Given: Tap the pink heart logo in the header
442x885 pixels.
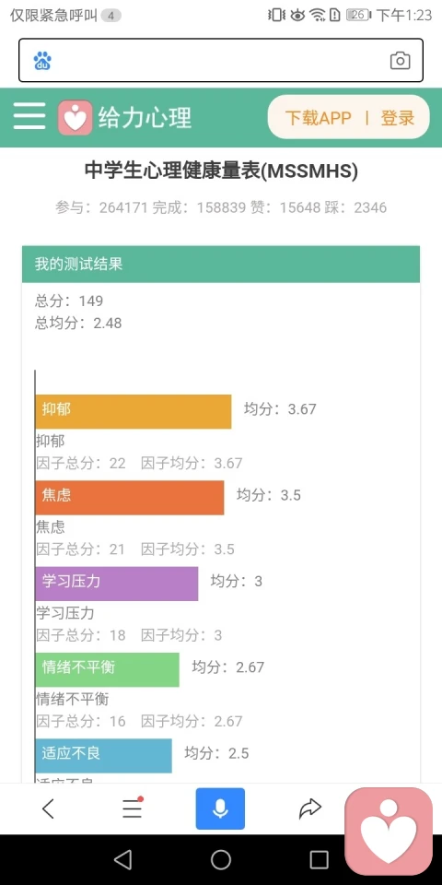Looking at the screenshot, I should point(75,117).
